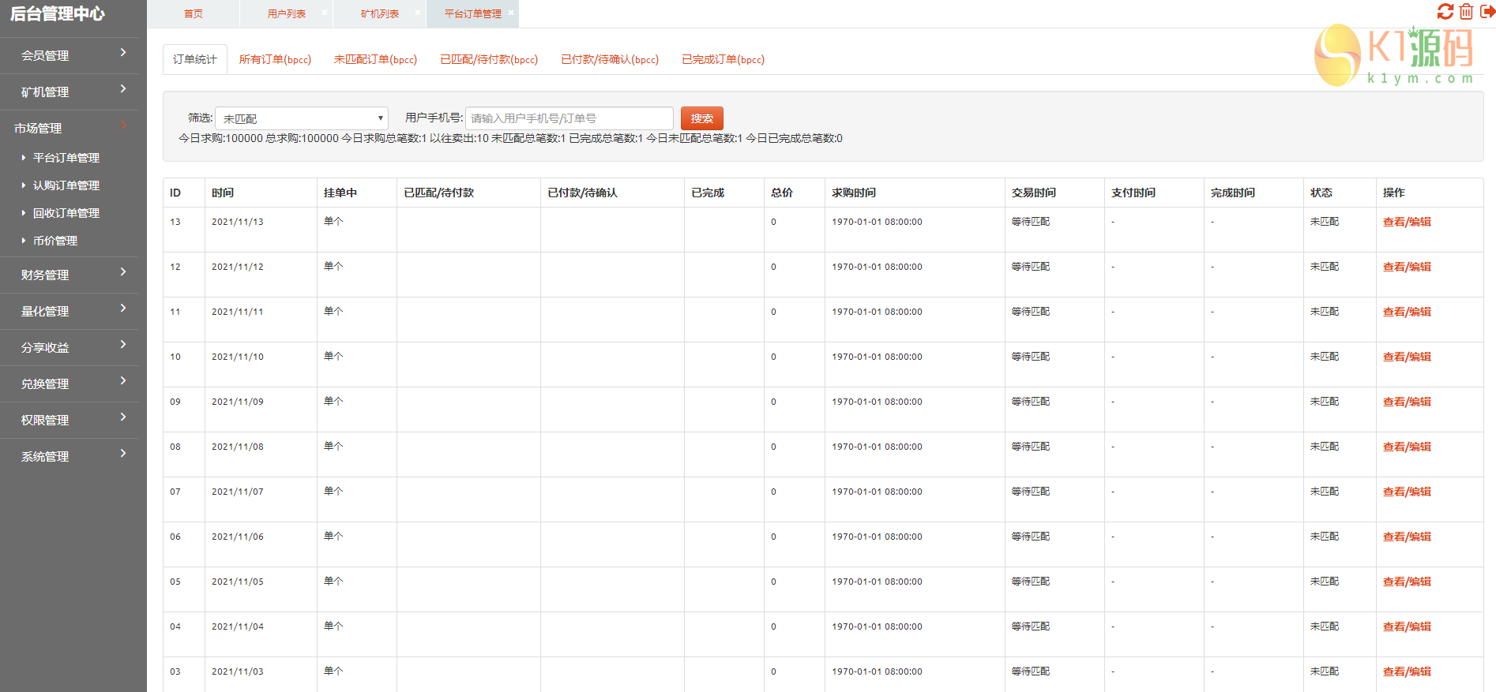Open 认购订单管理 in the sidebar
The image size is (1496, 692).
tap(66, 185)
